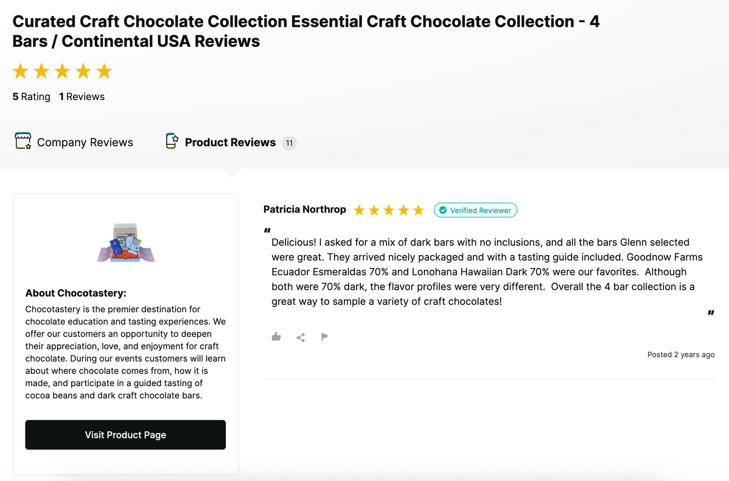Image resolution: width=729 pixels, height=481 pixels.
Task: Click the storefront icon beside Company Reviews
Action: click(x=22, y=142)
